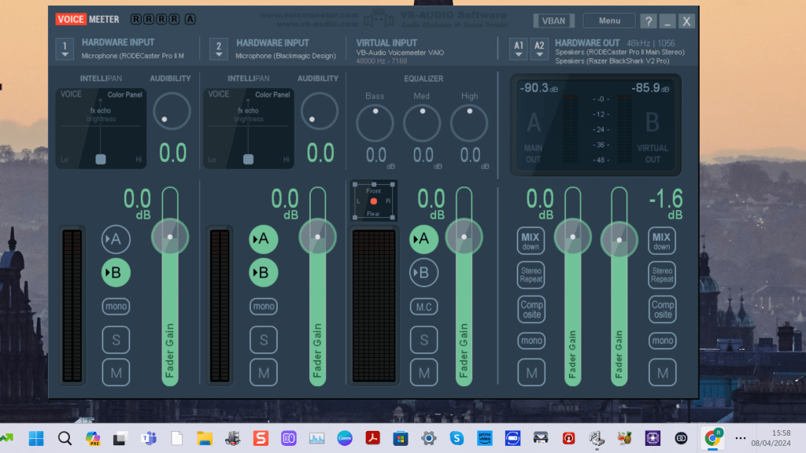806x453 pixels.
Task: Click virtual input fader gain knob
Action: point(464,237)
